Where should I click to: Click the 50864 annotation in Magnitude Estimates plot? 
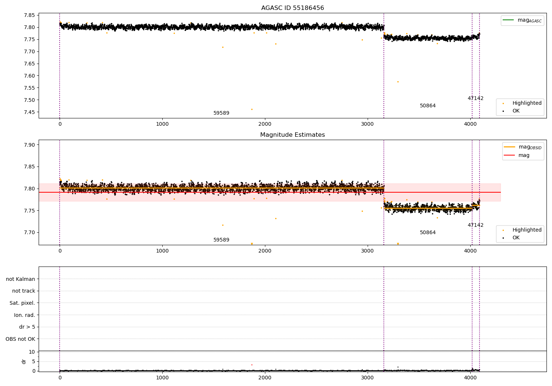tap(428, 233)
